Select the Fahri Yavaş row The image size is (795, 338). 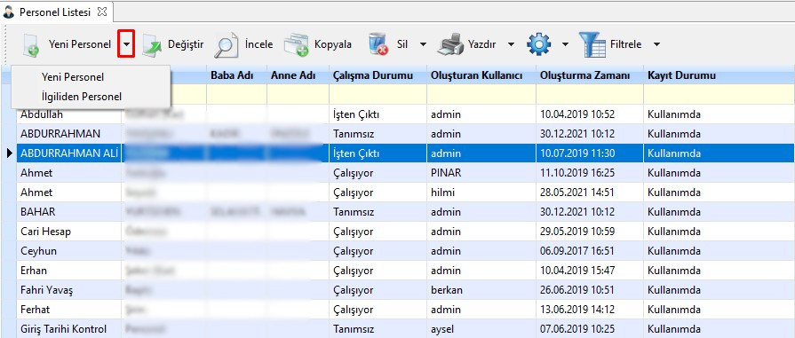click(405, 290)
